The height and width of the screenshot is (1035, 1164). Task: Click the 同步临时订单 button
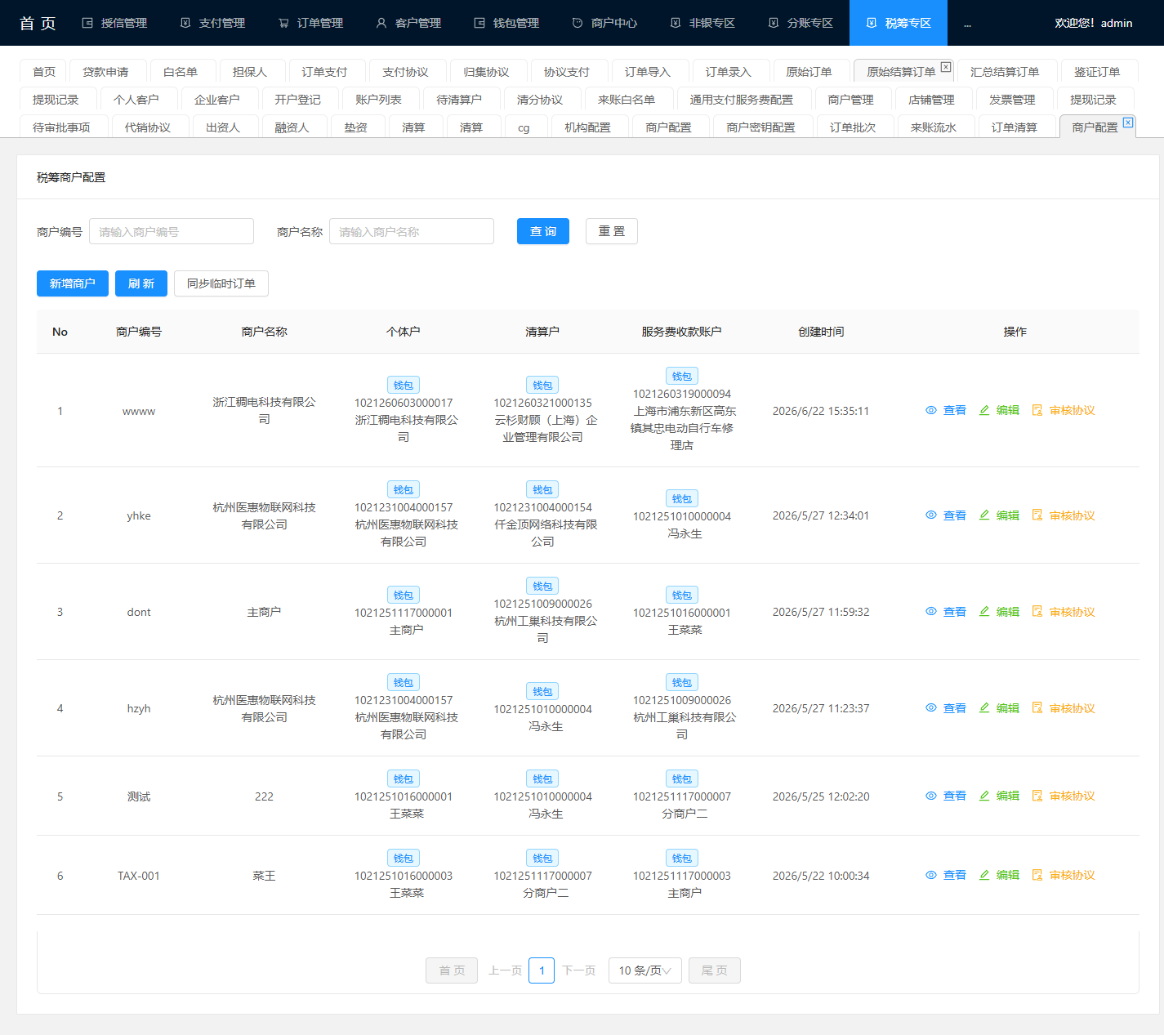[221, 283]
